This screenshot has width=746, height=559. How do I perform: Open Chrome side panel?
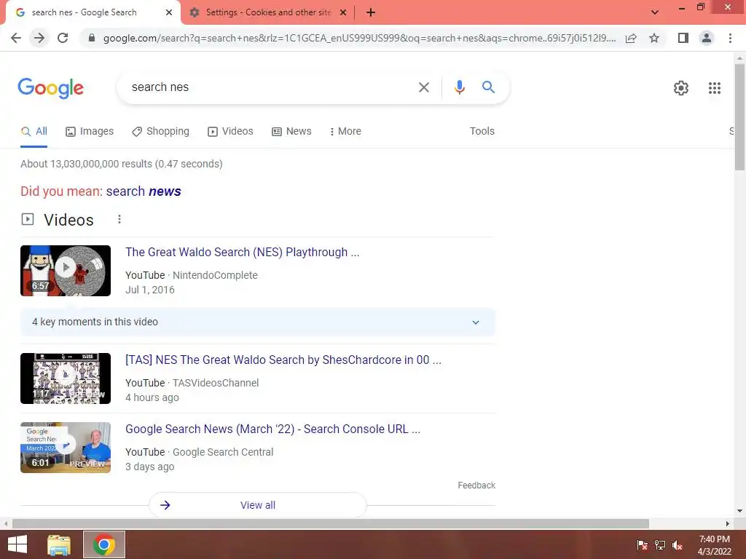(683, 38)
